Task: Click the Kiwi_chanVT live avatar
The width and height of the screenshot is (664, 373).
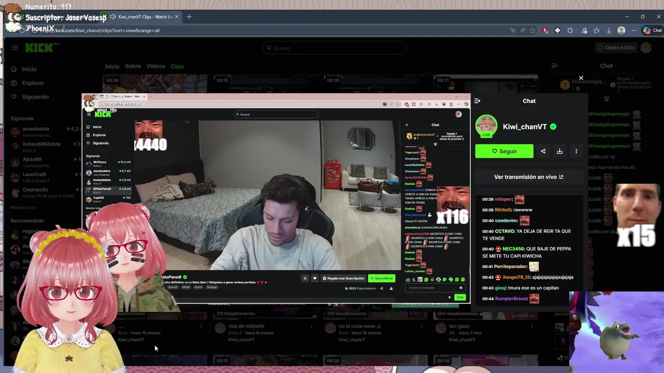Action: [486, 126]
